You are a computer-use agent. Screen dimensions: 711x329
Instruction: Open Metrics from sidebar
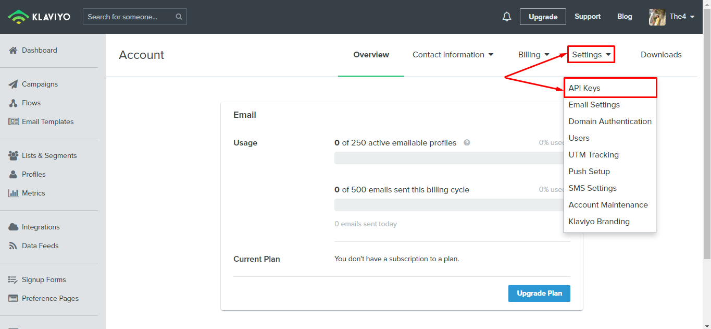click(33, 193)
